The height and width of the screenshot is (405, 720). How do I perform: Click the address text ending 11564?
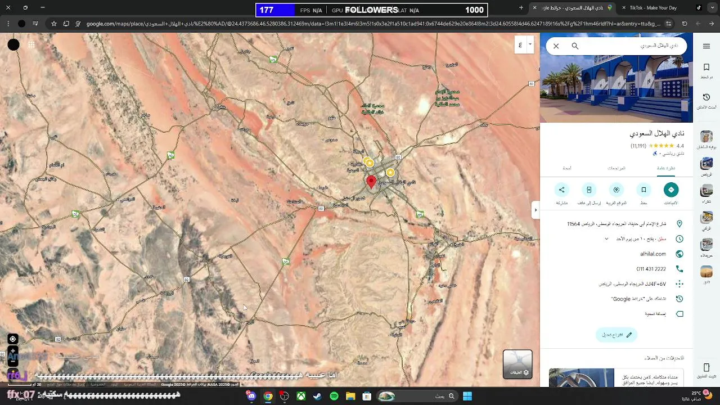point(616,224)
